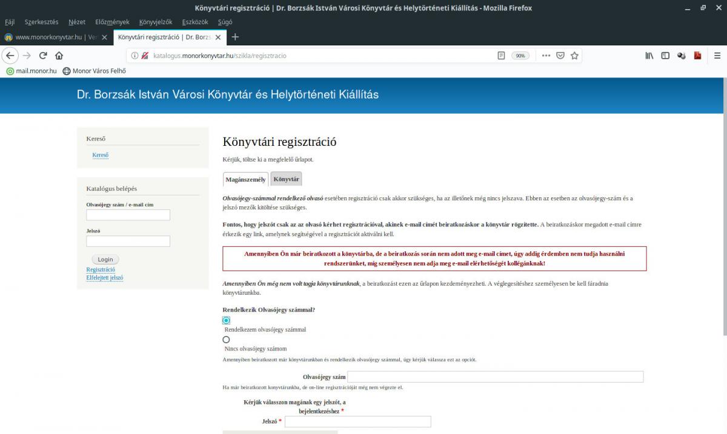The height and width of the screenshot is (434, 727).
Task: Open the Firefox library icon
Action: pyautogui.click(x=649, y=55)
